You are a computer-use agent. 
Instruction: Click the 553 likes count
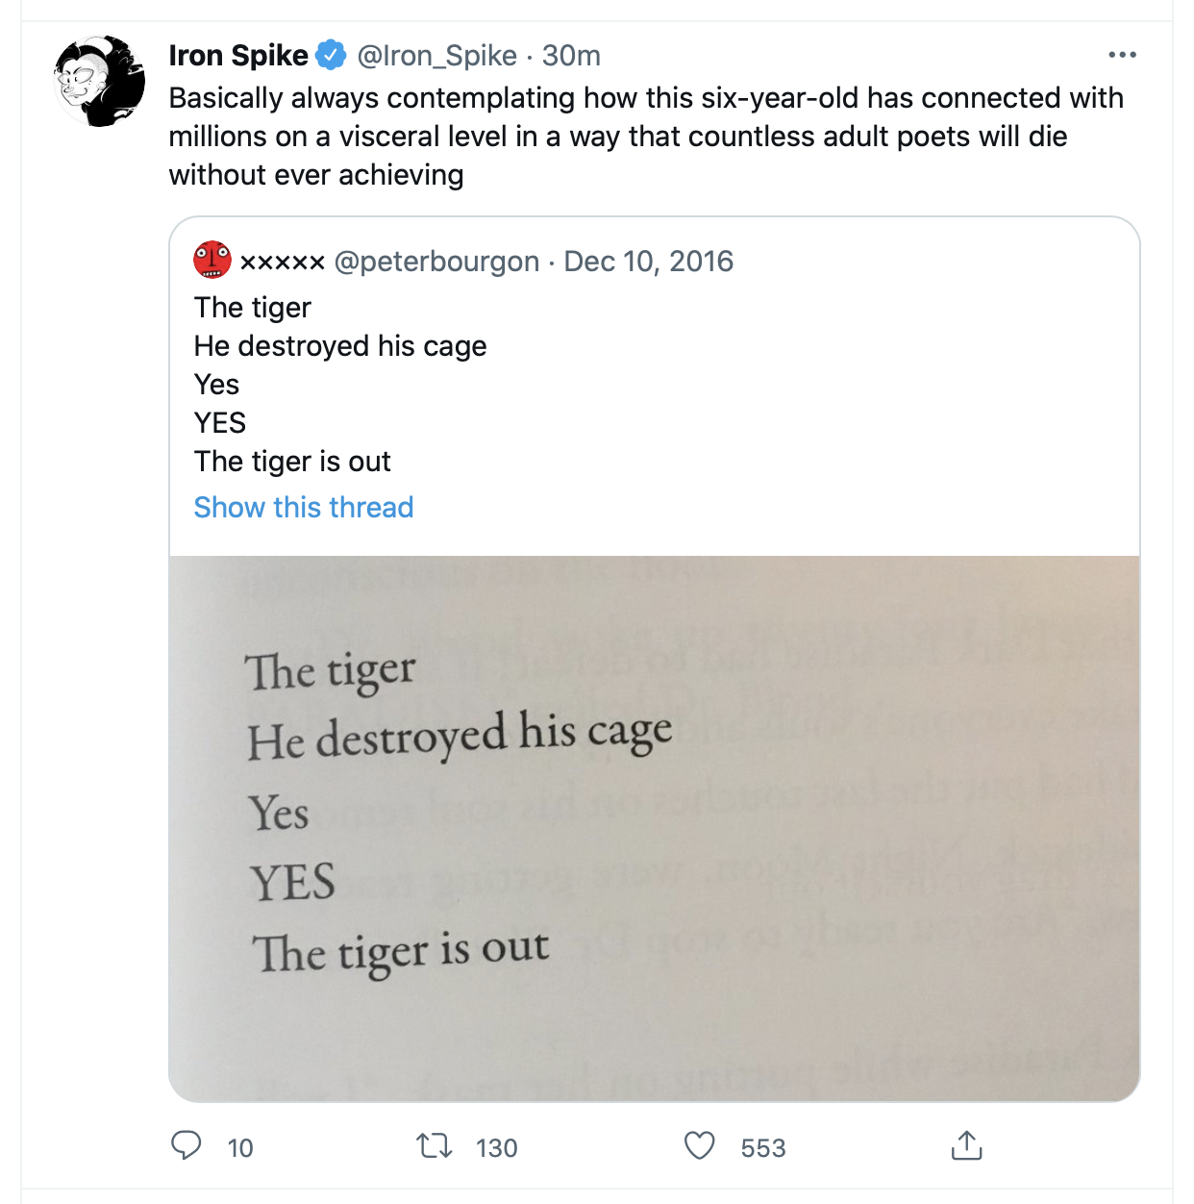click(762, 1147)
